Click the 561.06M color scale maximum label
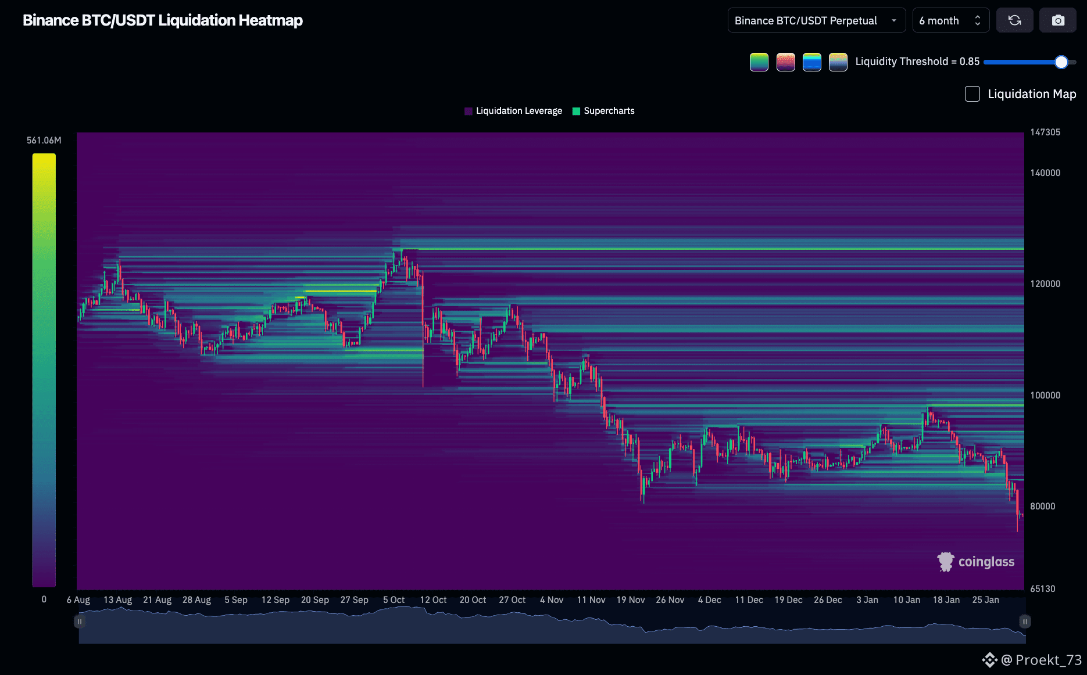This screenshot has height=675, width=1087. (x=44, y=141)
